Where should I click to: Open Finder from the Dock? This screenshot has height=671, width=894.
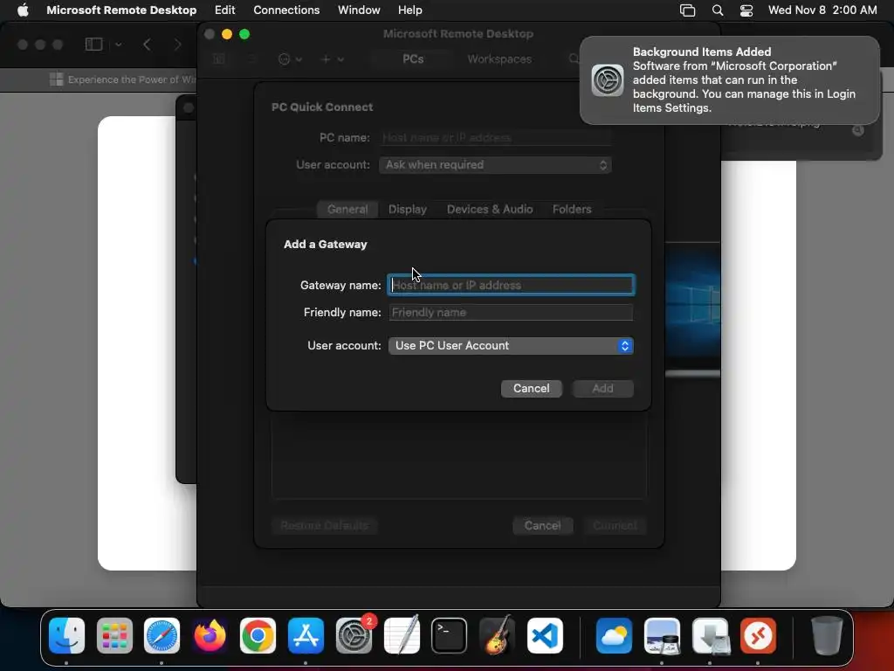coord(66,635)
